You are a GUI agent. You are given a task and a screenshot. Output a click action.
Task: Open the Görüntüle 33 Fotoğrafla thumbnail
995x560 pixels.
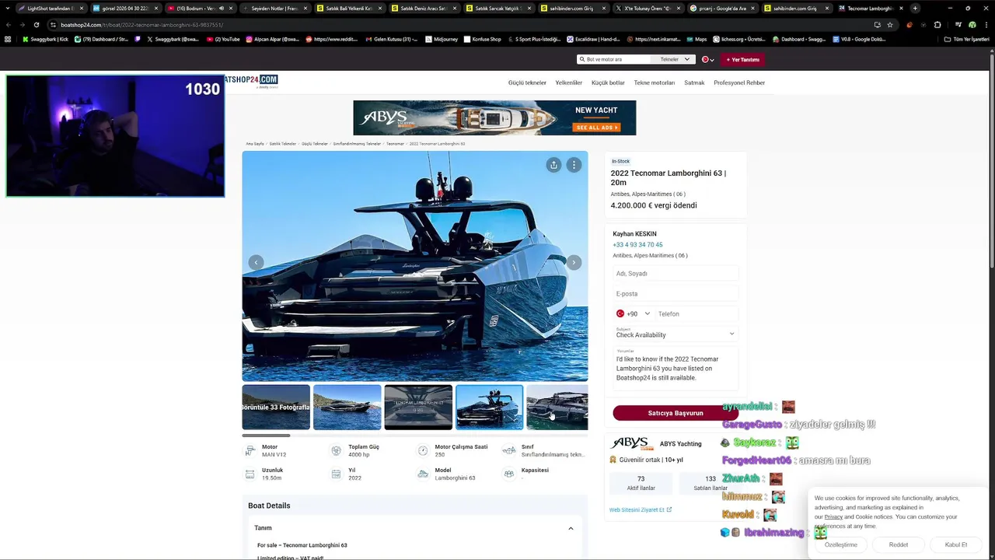click(276, 407)
